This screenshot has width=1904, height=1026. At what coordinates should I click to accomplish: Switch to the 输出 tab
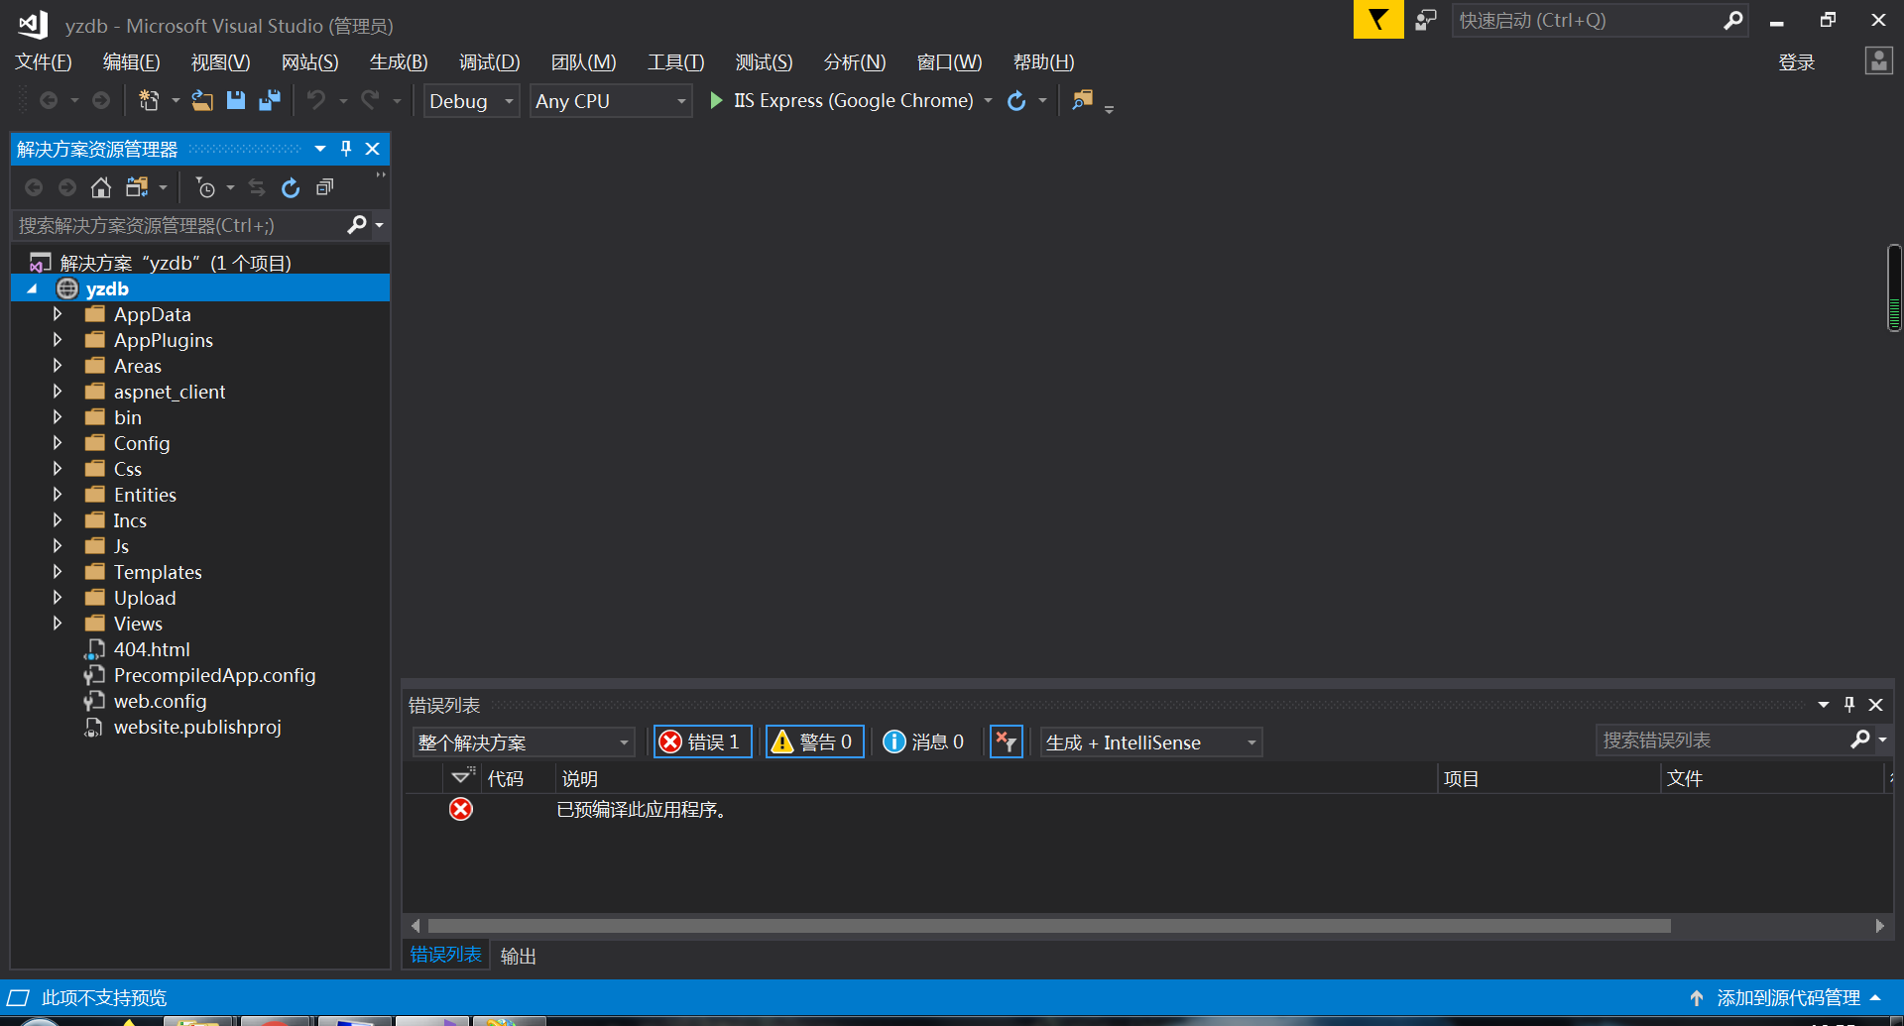click(x=518, y=956)
